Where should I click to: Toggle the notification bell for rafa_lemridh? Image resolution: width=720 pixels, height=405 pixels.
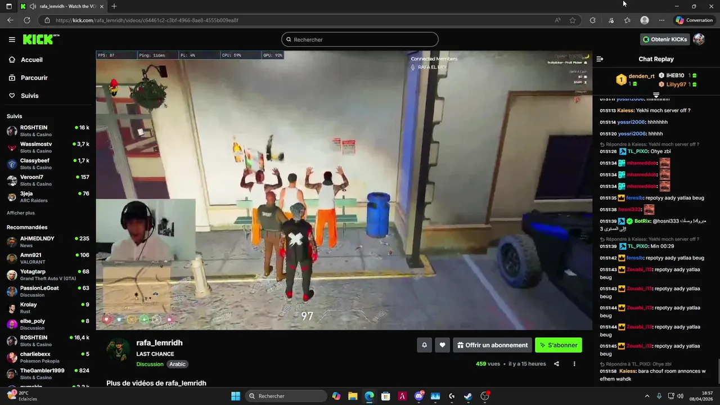[424, 345]
